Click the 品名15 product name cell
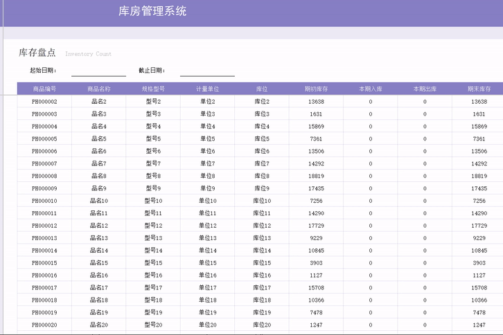The width and height of the screenshot is (503, 335). coord(98,263)
